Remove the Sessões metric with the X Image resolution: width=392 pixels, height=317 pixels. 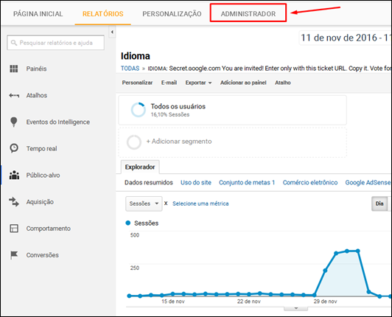166,203
